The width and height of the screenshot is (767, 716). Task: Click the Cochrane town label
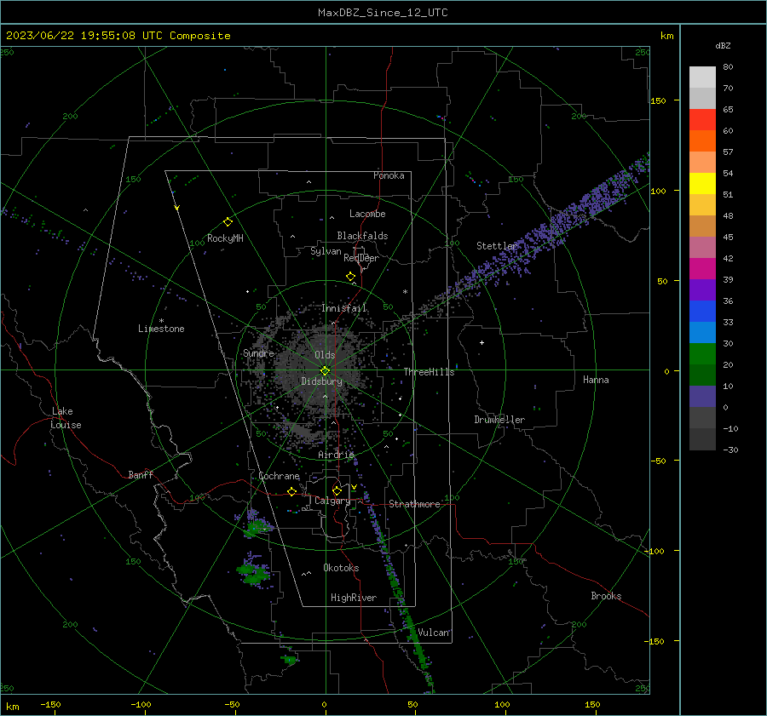coord(279,476)
